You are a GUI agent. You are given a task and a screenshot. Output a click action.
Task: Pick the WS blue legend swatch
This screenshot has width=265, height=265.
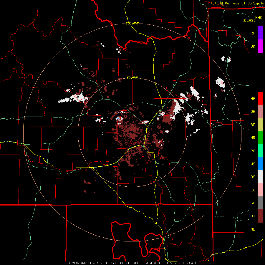tap(260, 164)
